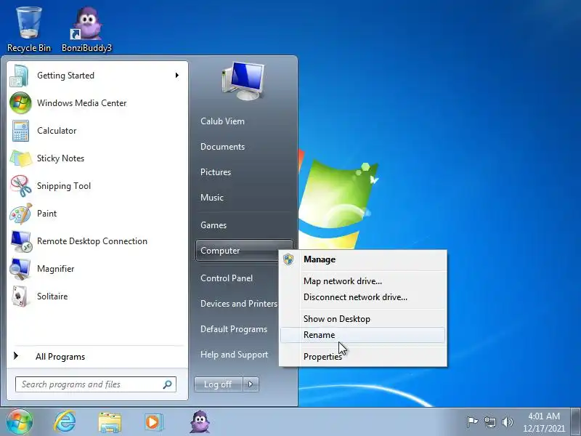The height and width of the screenshot is (436, 581).
Task: Start the Magnifier tool
Action: coord(97,269)
